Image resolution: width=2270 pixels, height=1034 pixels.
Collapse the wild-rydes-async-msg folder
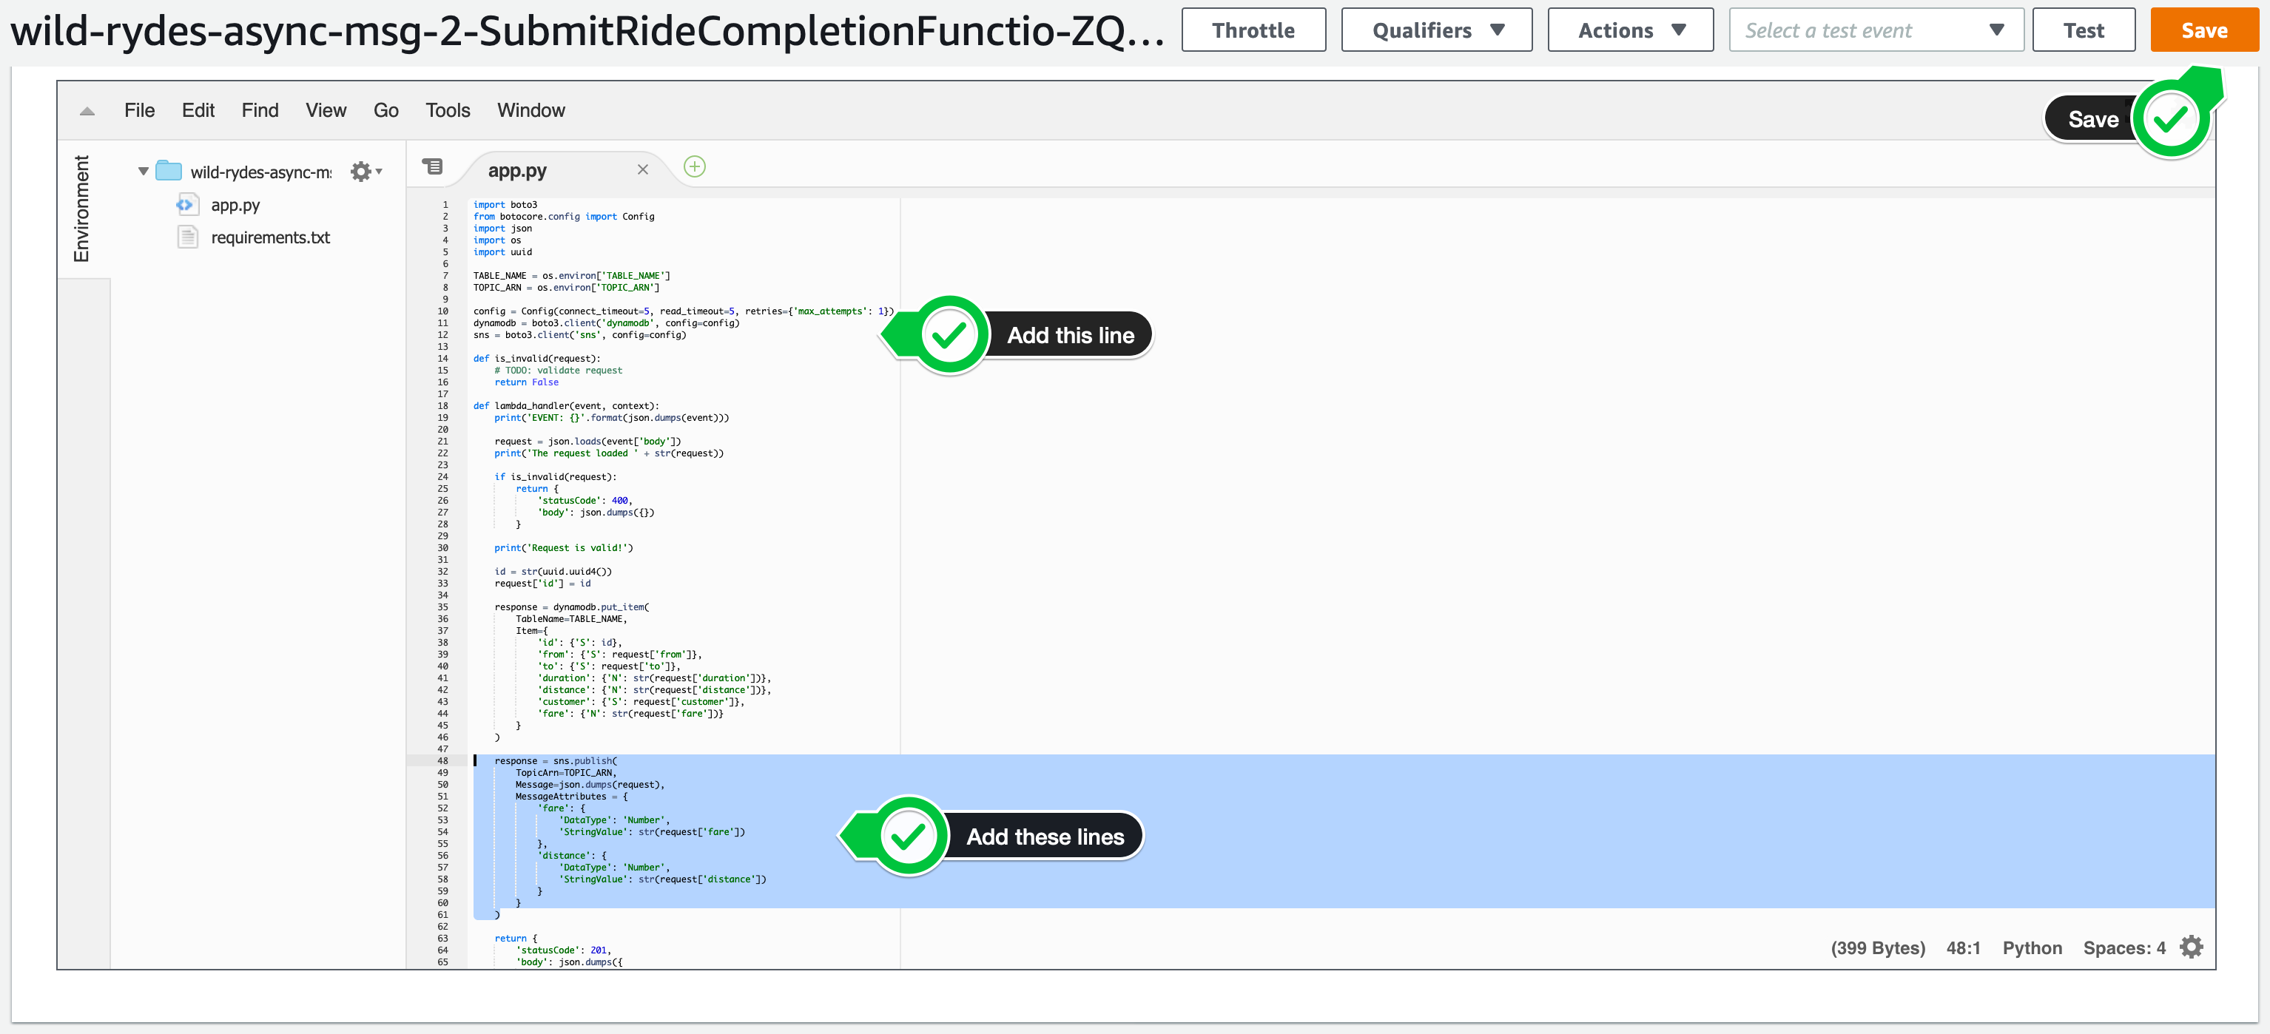[x=143, y=171]
